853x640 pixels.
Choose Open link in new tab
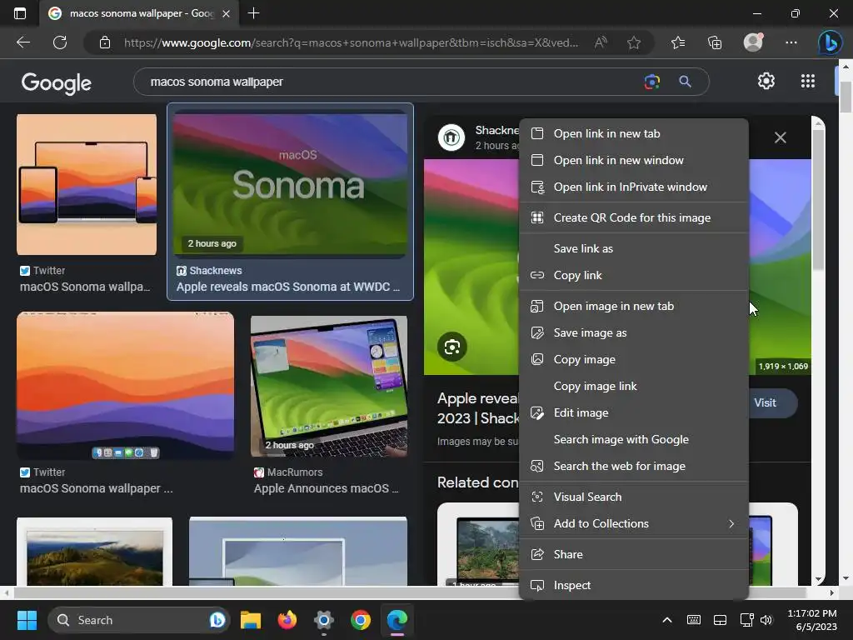click(x=634, y=133)
